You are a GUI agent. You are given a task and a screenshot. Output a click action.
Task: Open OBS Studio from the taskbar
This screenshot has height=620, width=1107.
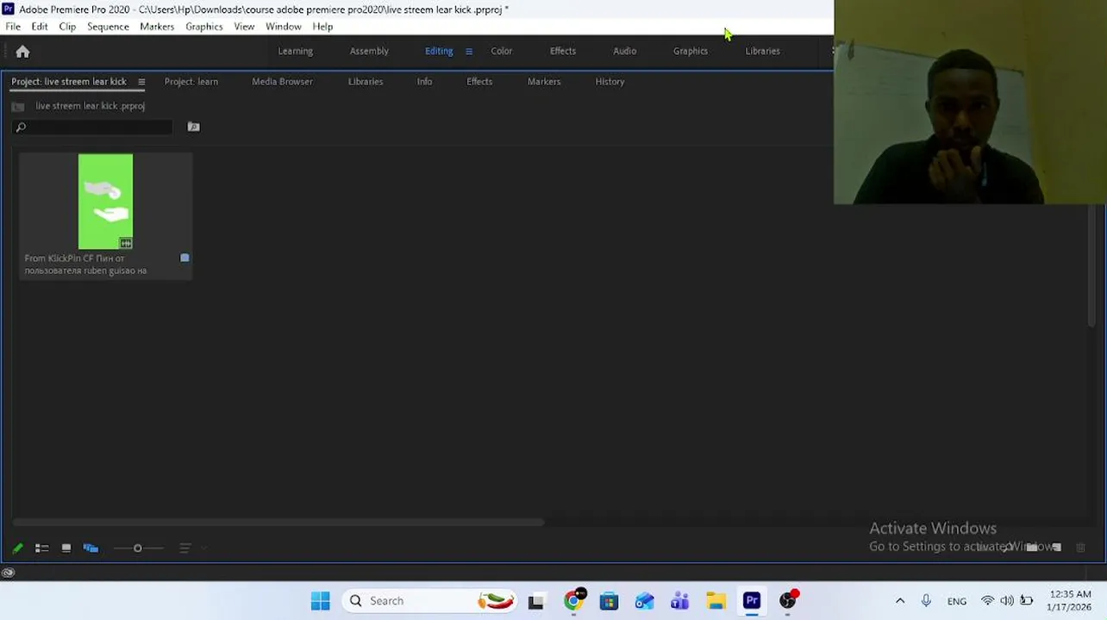click(x=788, y=601)
